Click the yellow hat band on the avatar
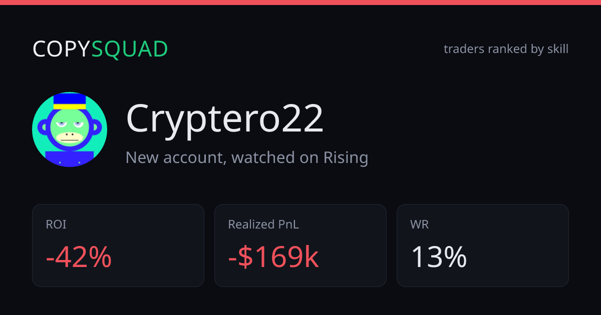Viewport: 601px width, 315px height. pyautogui.click(x=71, y=106)
